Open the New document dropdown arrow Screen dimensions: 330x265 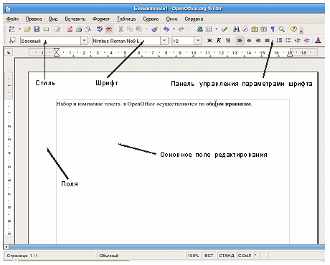click(19, 29)
